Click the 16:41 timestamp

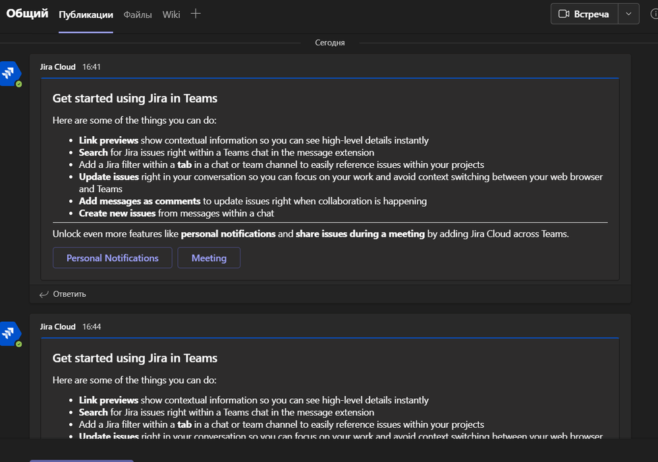click(92, 66)
